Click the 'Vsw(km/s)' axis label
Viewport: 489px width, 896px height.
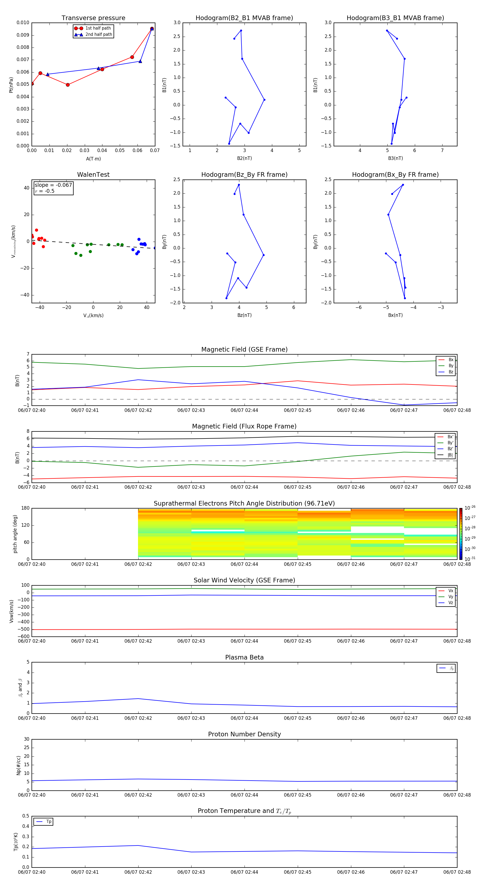click(11, 611)
